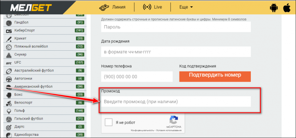Open the Гольф category label
Image resolution: width=296 pixels, height=138 pixels.
[x=20, y=111]
